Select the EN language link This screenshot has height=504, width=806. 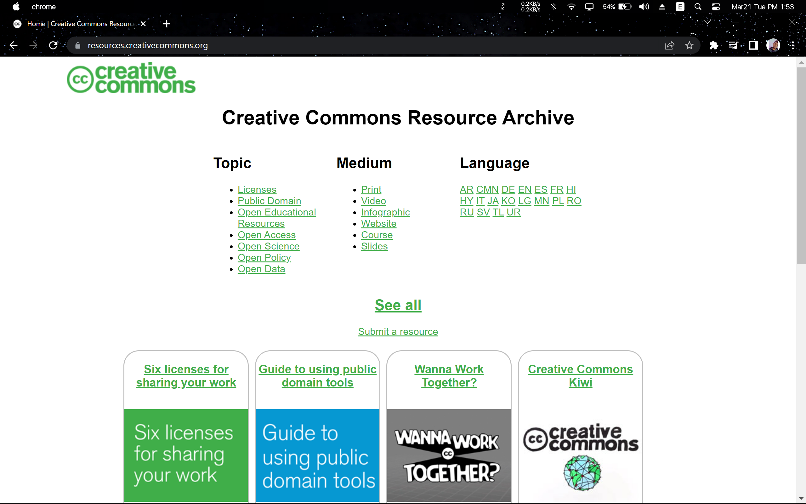(x=525, y=189)
